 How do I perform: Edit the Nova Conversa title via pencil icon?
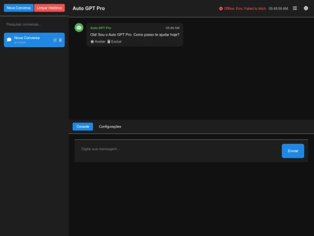[x=55, y=40]
